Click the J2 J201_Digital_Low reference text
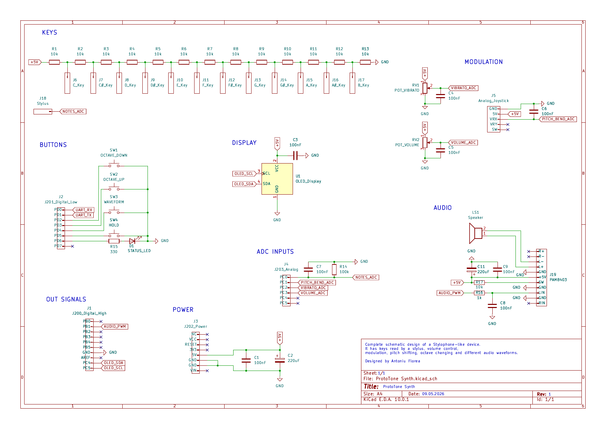The height and width of the screenshot is (429, 606). tap(61, 199)
